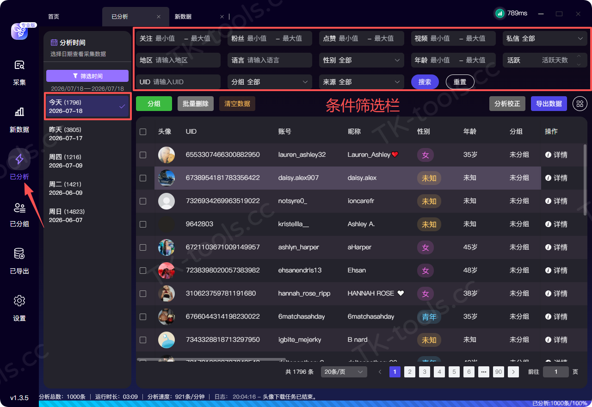Open the 设置 gear sidebar icon
Image resolution: width=592 pixels, height=407 pixels.
coord(19,301)
